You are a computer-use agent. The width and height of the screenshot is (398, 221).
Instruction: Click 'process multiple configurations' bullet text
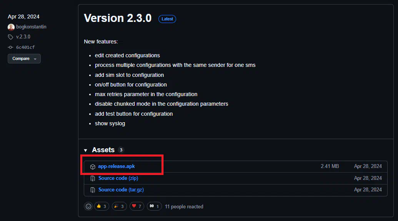(175, 65)
